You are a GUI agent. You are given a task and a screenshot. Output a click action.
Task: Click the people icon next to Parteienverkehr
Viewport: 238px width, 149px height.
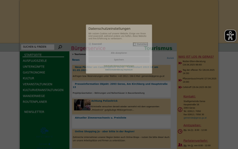pyautogui.click(x=180, y=145)
